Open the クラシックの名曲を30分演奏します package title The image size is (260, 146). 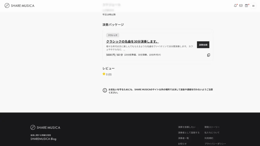132,41
